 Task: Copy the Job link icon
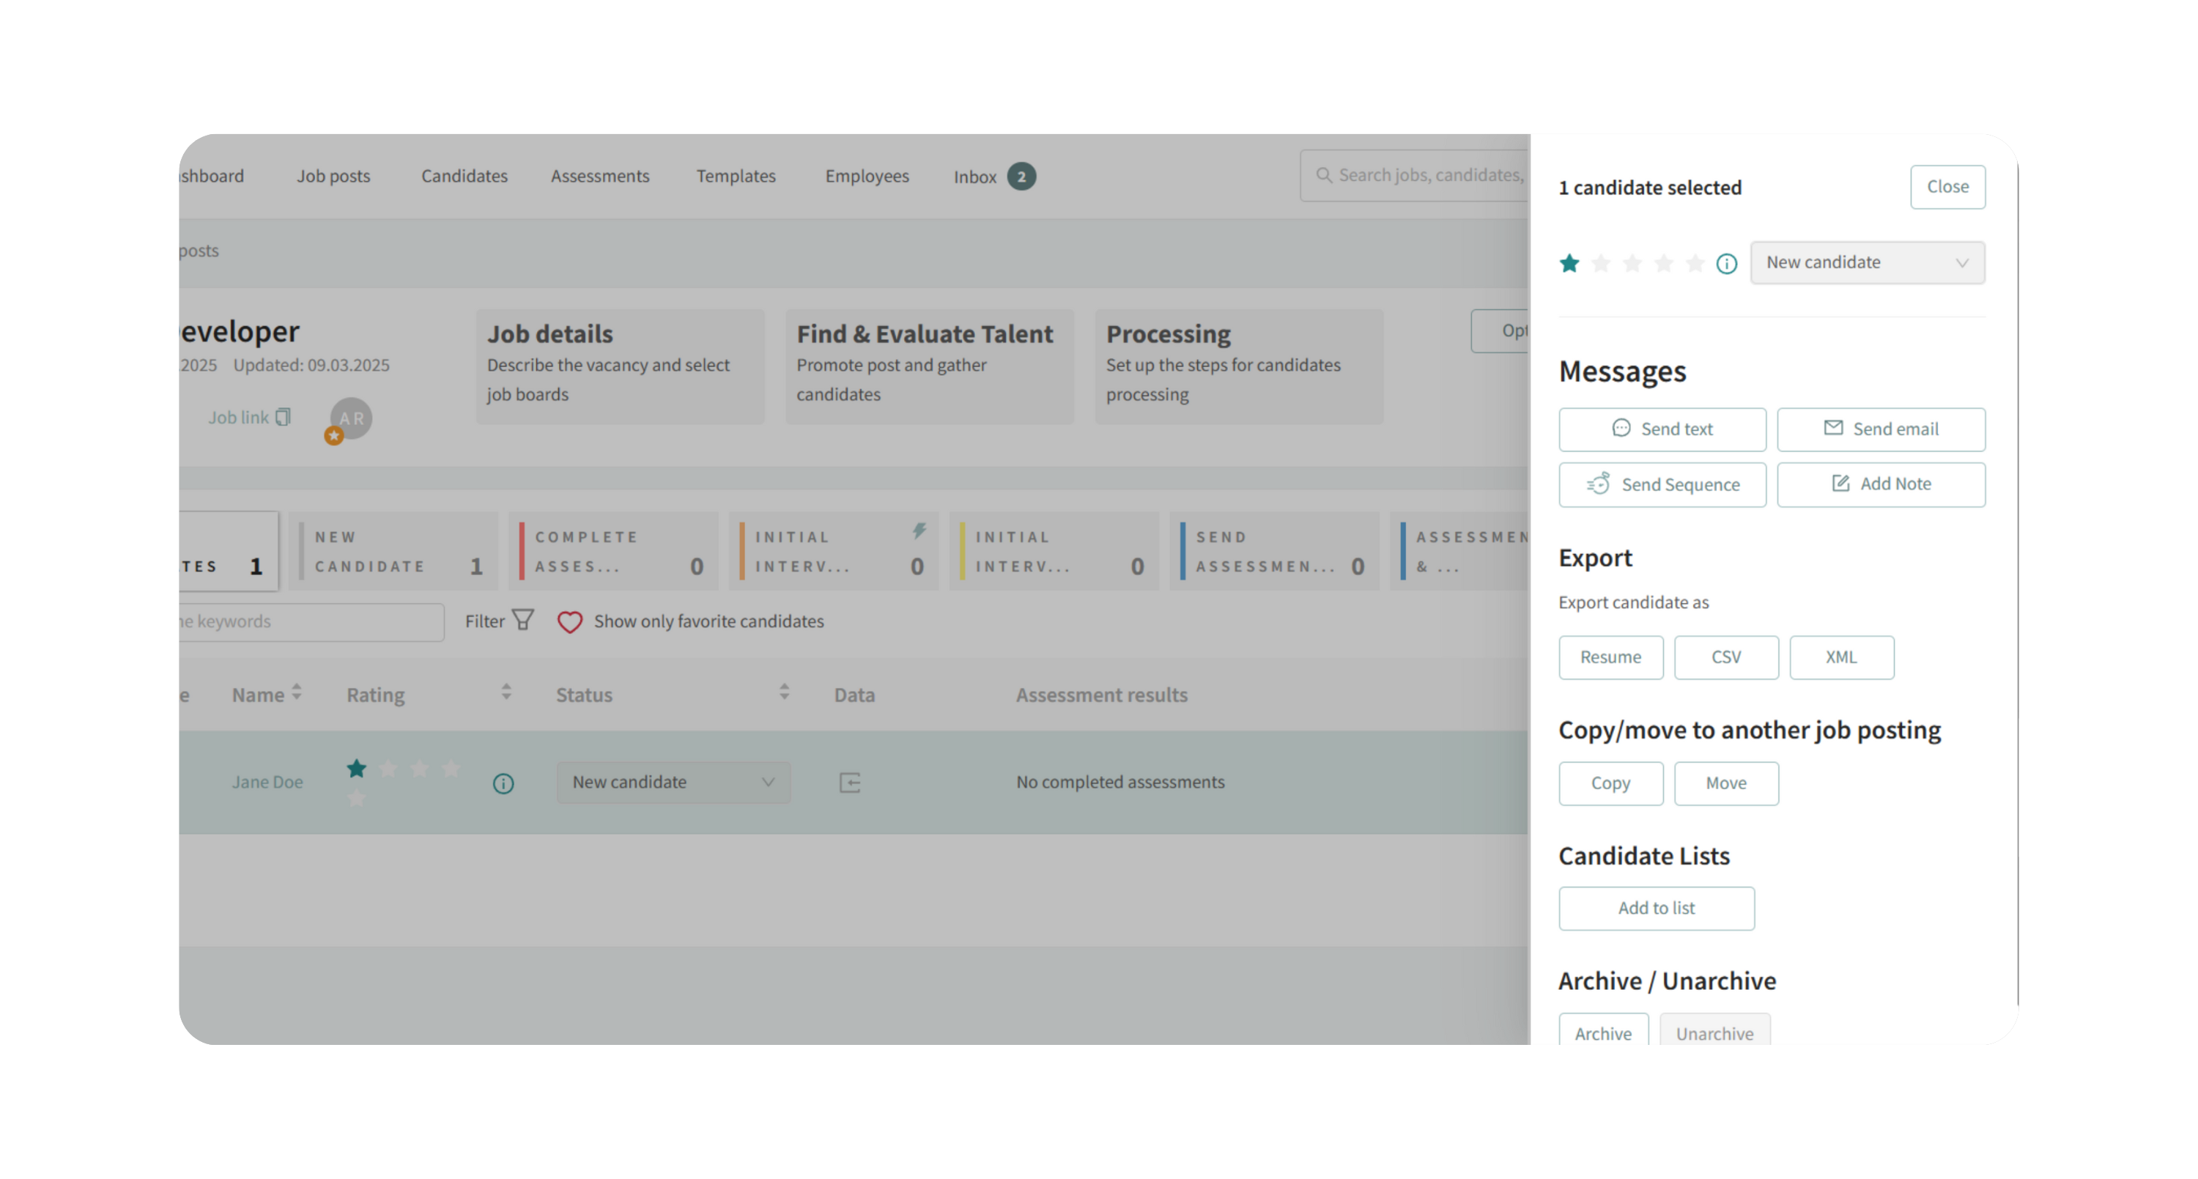tap(282, 417)
